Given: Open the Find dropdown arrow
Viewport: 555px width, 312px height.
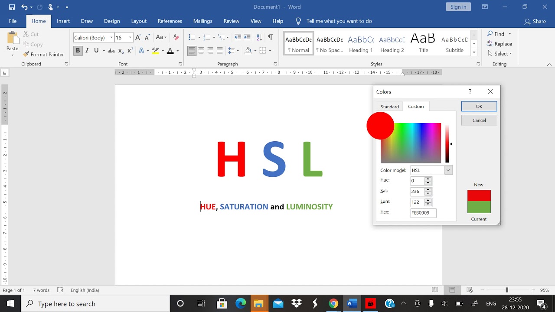Looking at the screenshot, I should 510,34.
